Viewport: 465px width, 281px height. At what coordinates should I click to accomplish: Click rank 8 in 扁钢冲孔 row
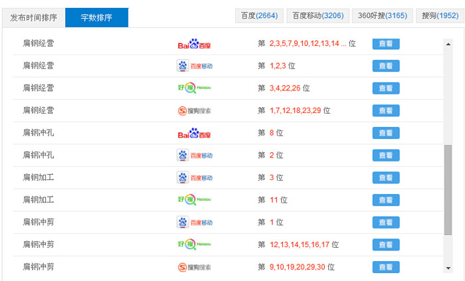point(272,133)
